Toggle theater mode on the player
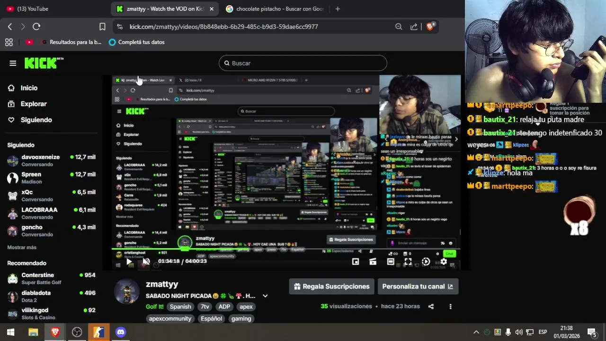The width and height of the screenshot is (606, 341). [x=391, y=261]
